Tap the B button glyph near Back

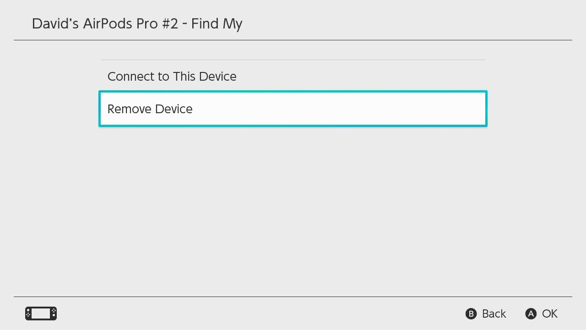[471, 314]
